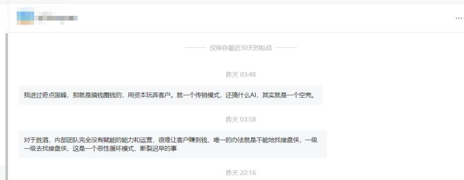The width and height of the screenshot is (464, 180).
Task: Click 恶性循环模式 in the second message
Action: point(116,149)
